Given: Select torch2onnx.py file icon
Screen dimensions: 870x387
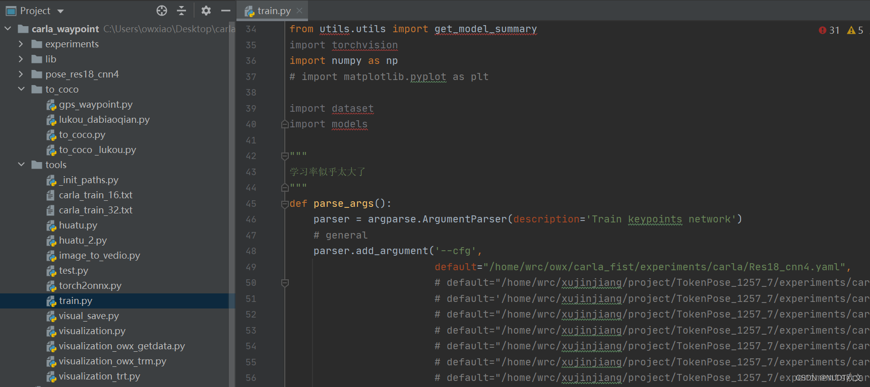Looking at the screenshot, I should pyautogui.click(x=51, y=286).
